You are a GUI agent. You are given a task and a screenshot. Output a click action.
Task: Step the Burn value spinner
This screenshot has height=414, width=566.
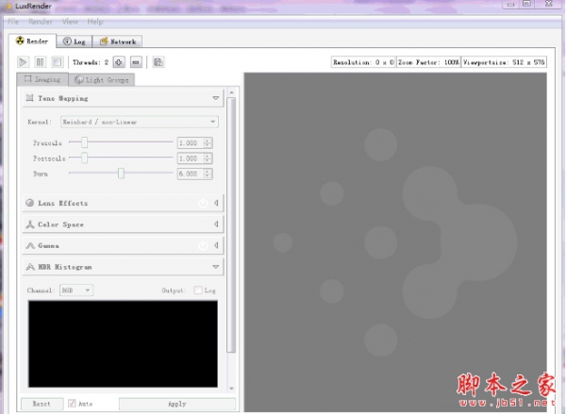pos(208,174)
